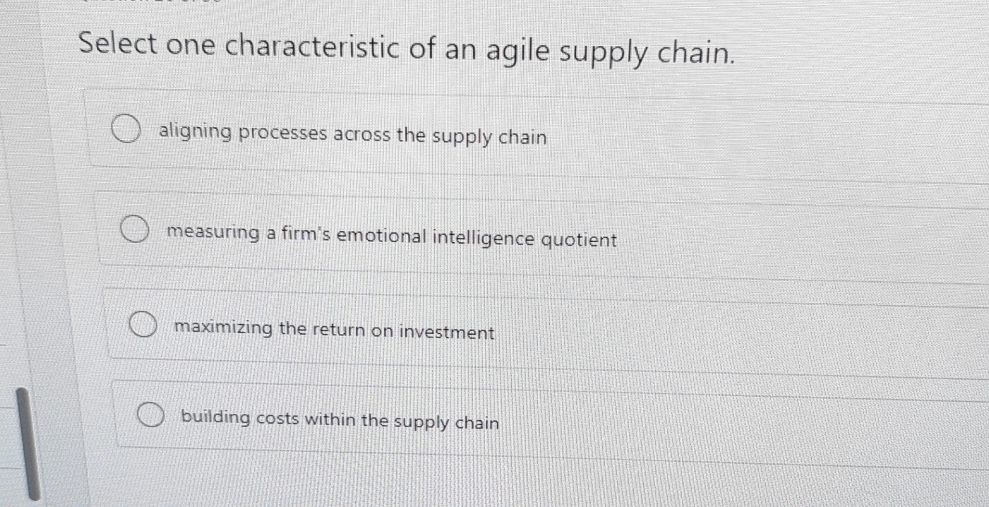This screenshot has width=989, height=507.
Task: Click the area below the last option
Action: 494,480
